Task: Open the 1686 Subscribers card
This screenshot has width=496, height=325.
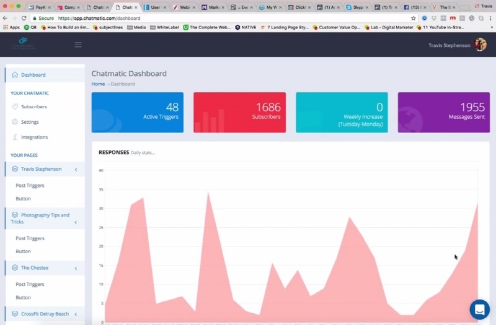Action: click(240, 113)
